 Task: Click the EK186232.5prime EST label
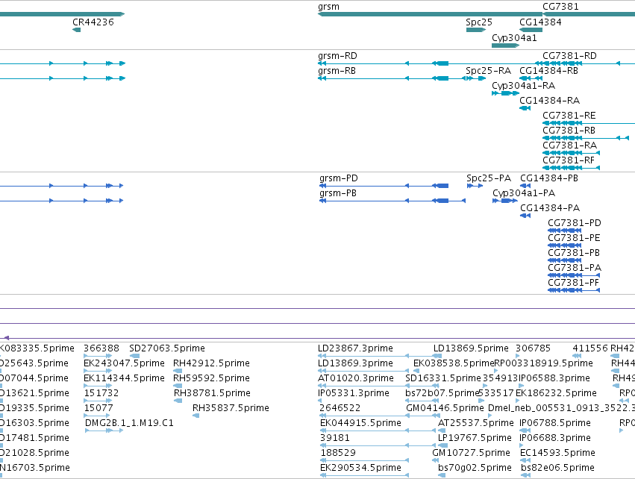tap(556, 393)
